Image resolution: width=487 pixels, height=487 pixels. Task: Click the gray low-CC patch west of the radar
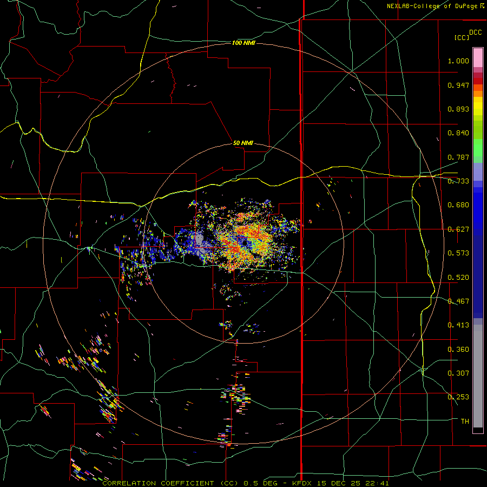coord(199,240)
